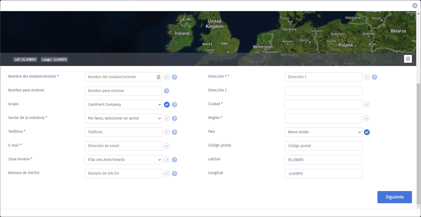Click validation check next to E-mail field
421x217 pixels.
167,146
